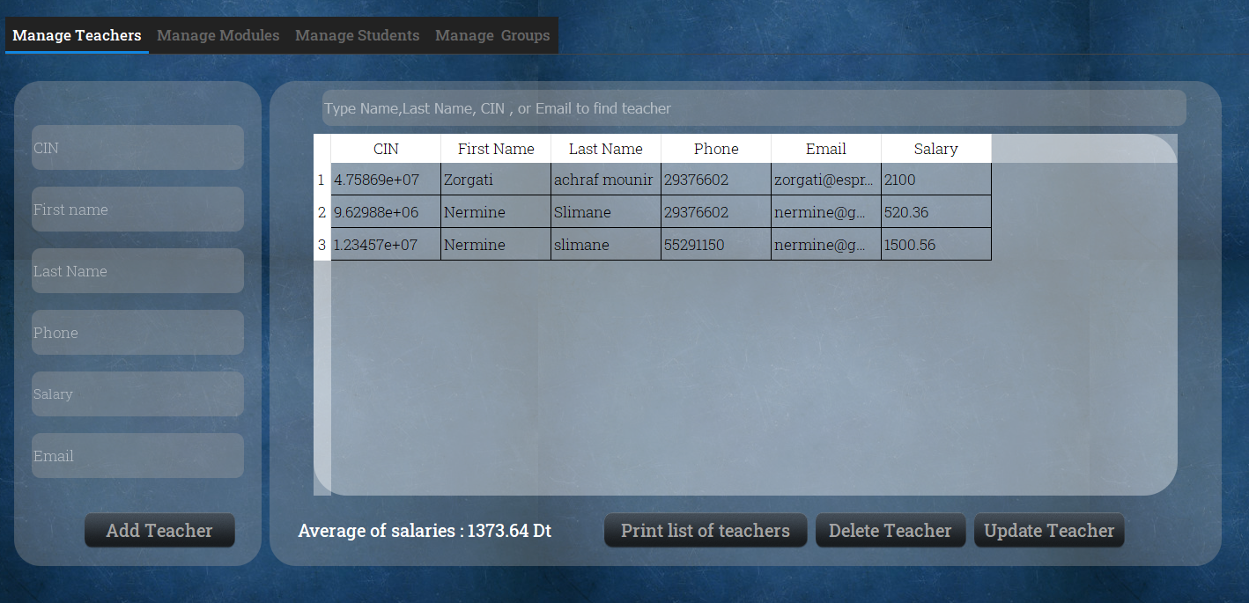Viewport: 1249px width, 603px height.
Task: Click the Email column header
Action: [825, 149]
